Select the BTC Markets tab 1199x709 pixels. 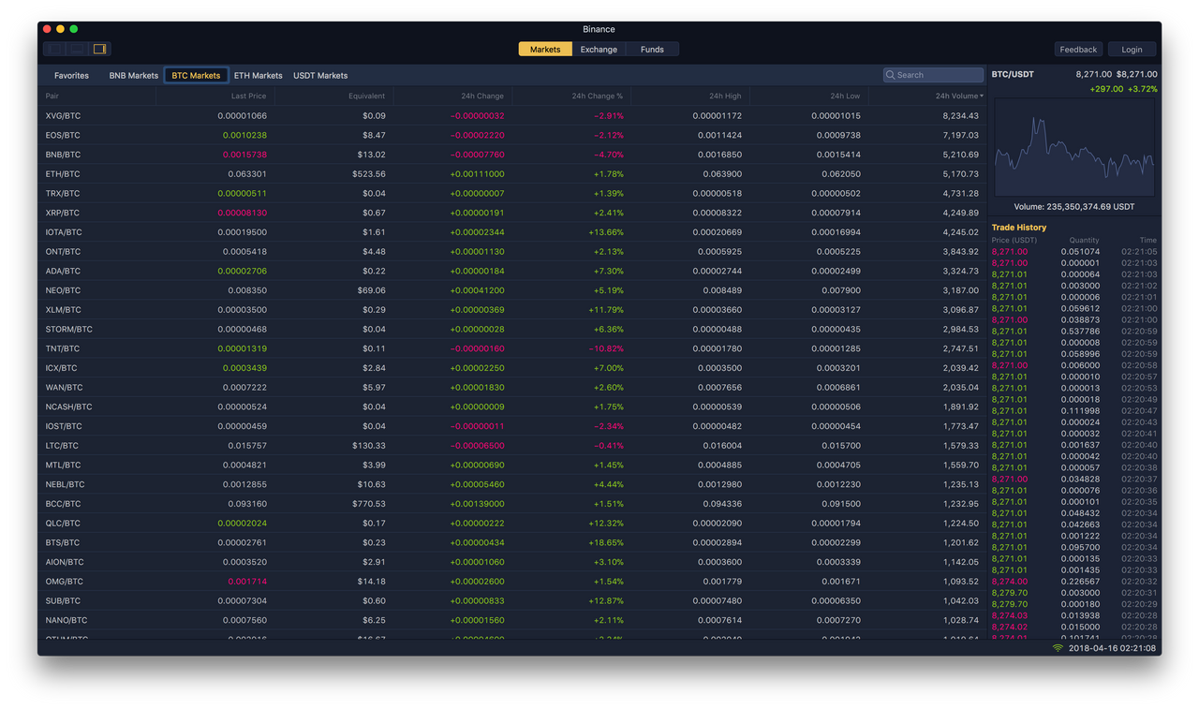[196, 75]
